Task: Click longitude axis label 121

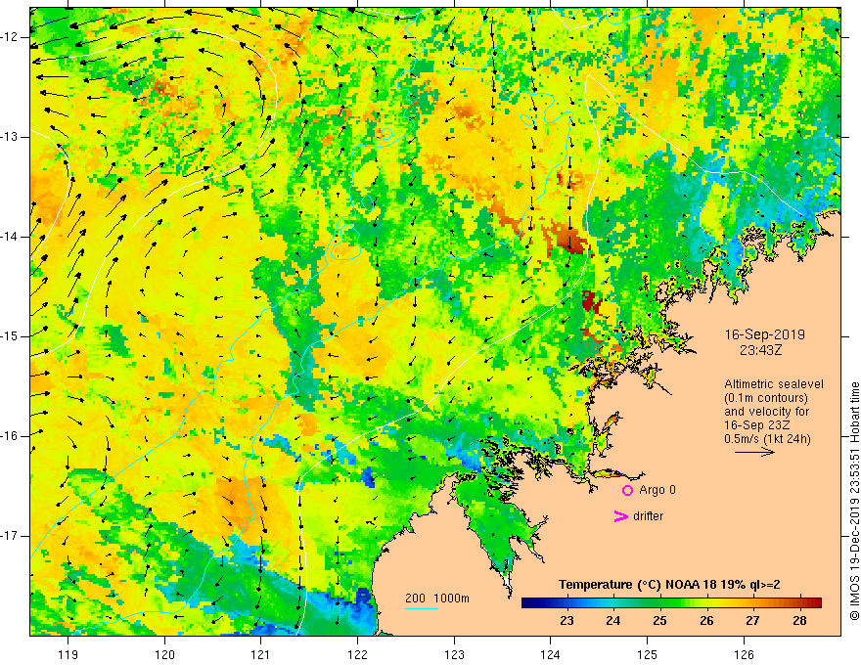Action: 261,654
